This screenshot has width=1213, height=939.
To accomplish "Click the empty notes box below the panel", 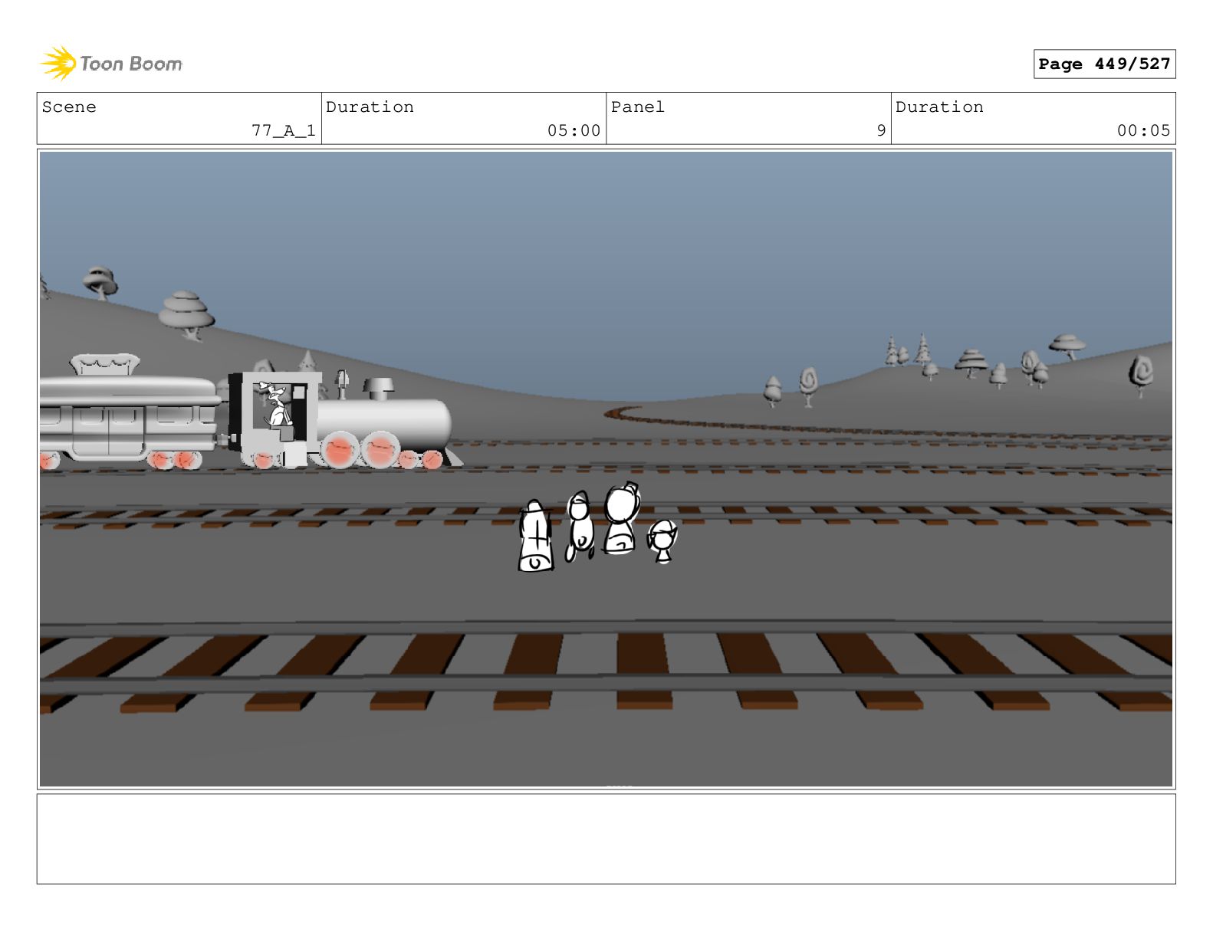I will 606,839.
